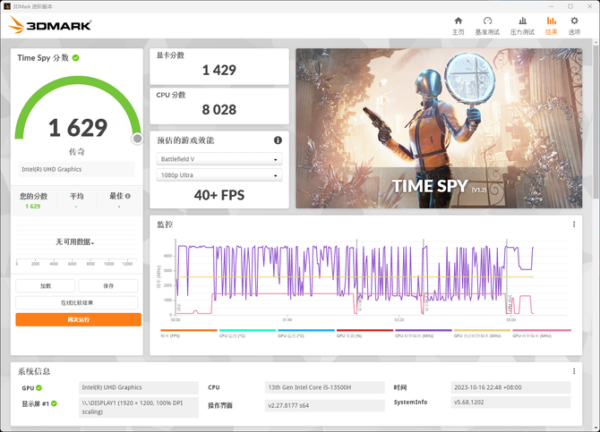Open the Options gear icon
Viewport: 600px width, 432px height.
[574, 21]
